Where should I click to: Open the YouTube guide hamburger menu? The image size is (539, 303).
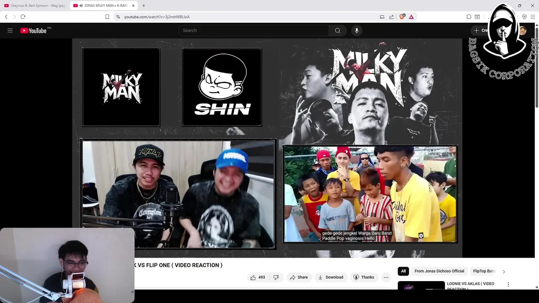[x=10, y=30]
